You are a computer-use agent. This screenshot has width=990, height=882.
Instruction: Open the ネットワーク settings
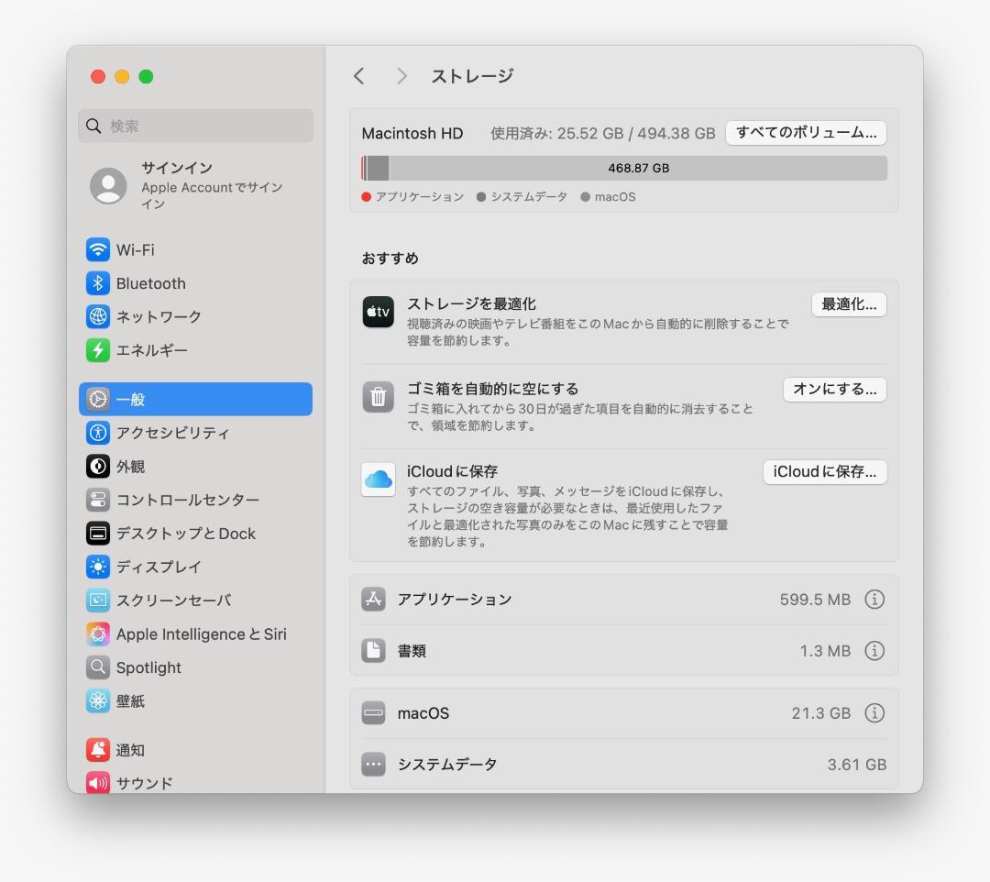coord(156,316)
